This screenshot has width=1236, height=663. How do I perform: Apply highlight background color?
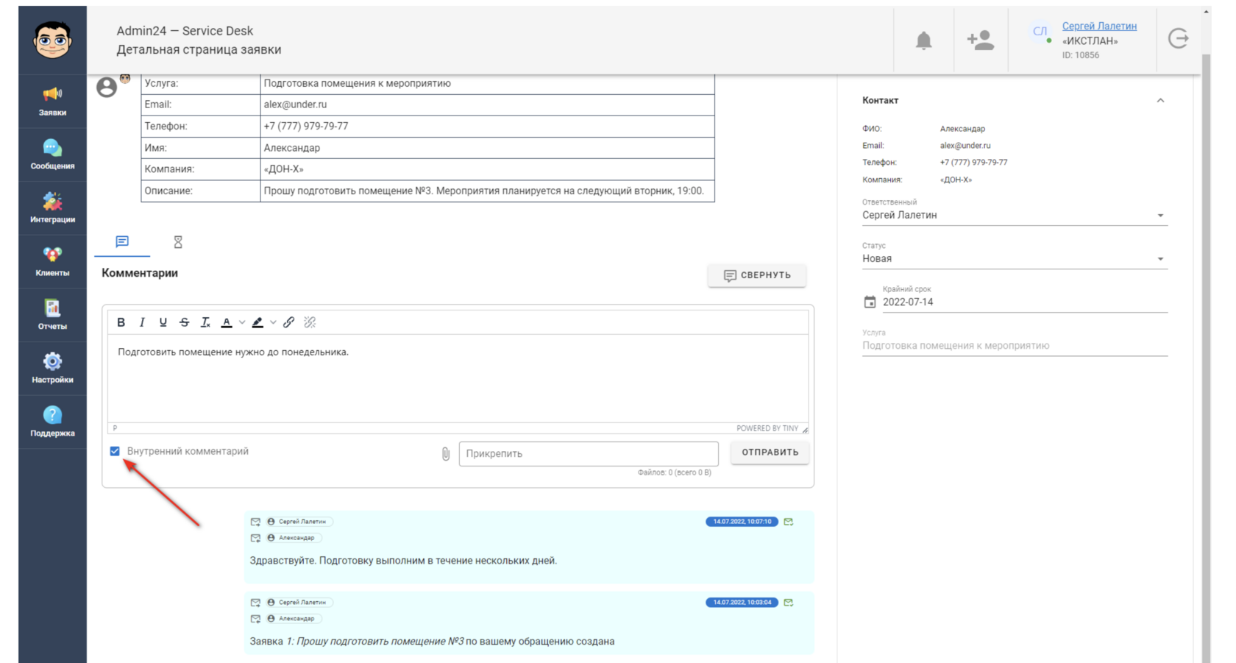[257, 322]
